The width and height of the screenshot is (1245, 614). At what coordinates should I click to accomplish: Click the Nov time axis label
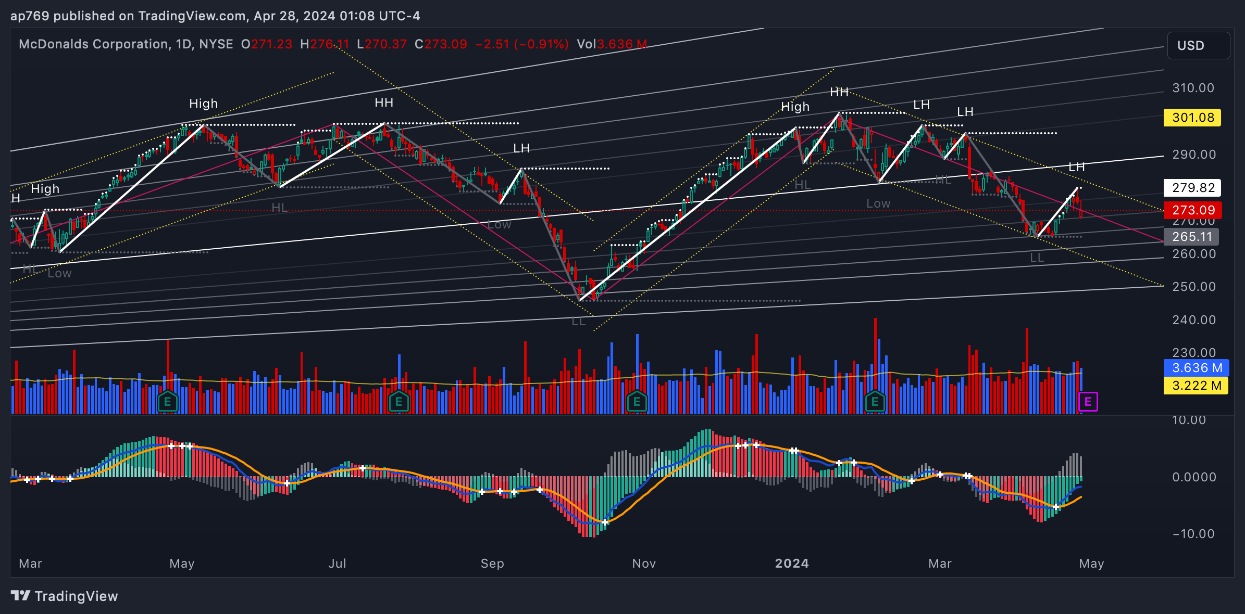[x=644, y=564]
